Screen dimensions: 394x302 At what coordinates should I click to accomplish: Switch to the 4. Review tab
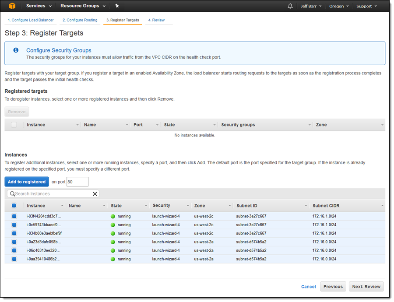(x=156, y=20)
